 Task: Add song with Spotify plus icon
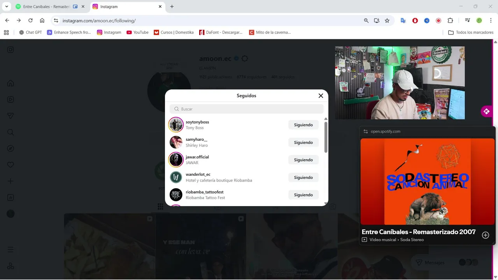point(486,235)
